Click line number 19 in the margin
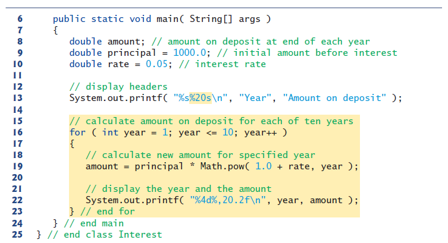 click(17, 166)
